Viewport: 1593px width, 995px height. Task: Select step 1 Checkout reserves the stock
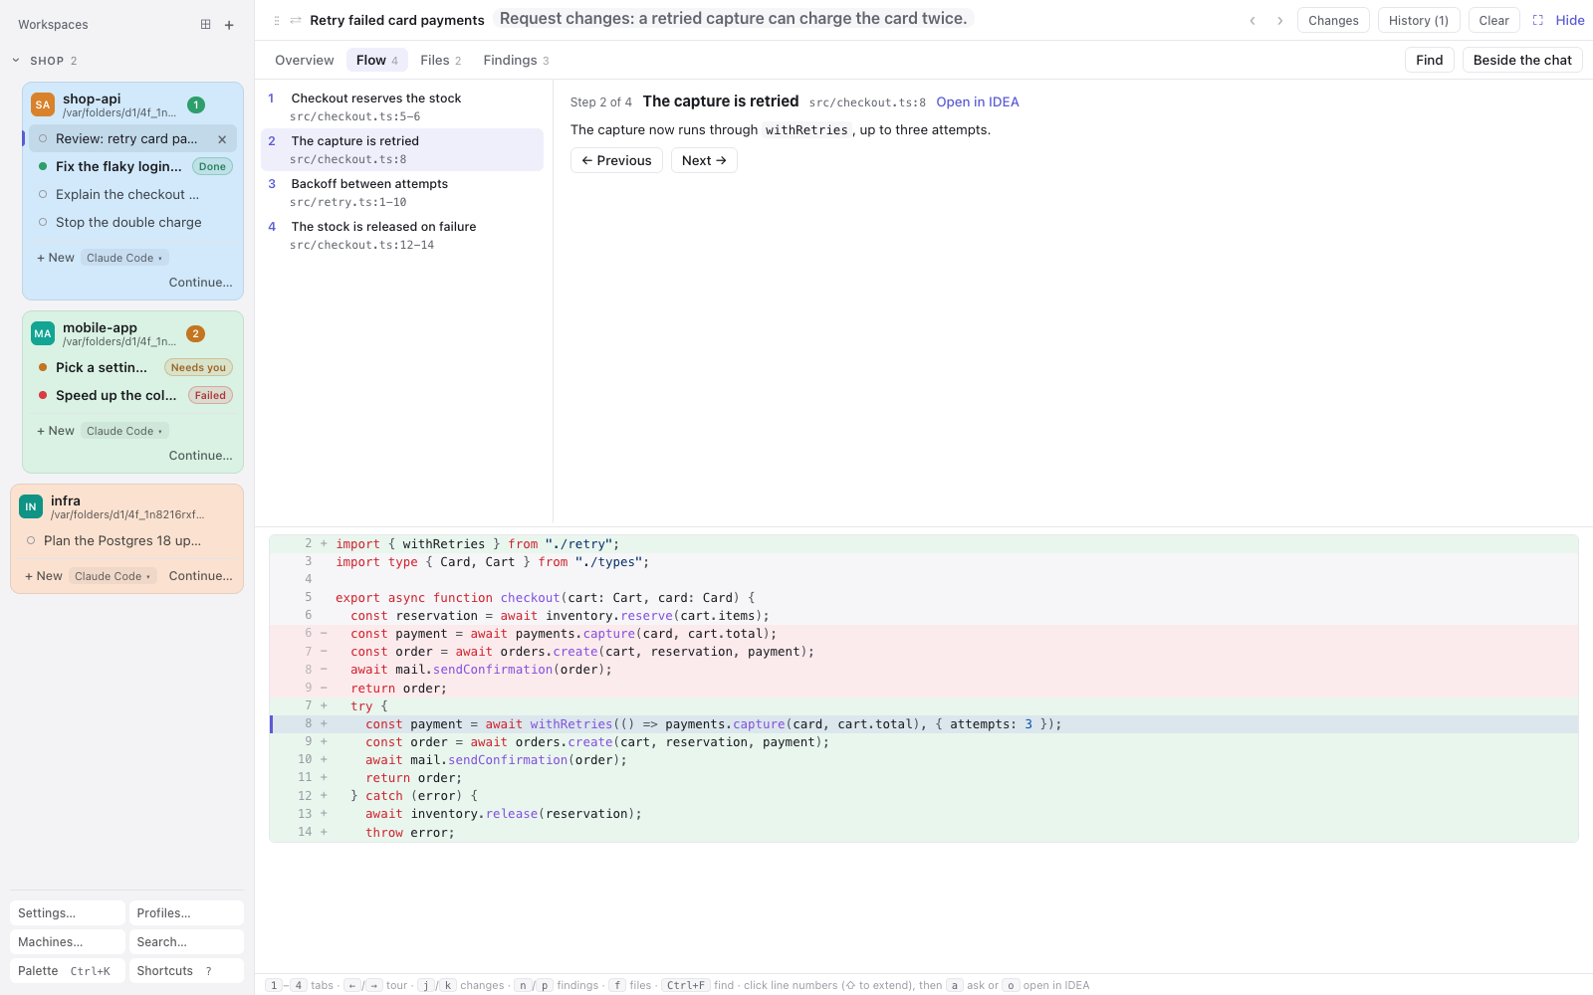click(402, 106)
